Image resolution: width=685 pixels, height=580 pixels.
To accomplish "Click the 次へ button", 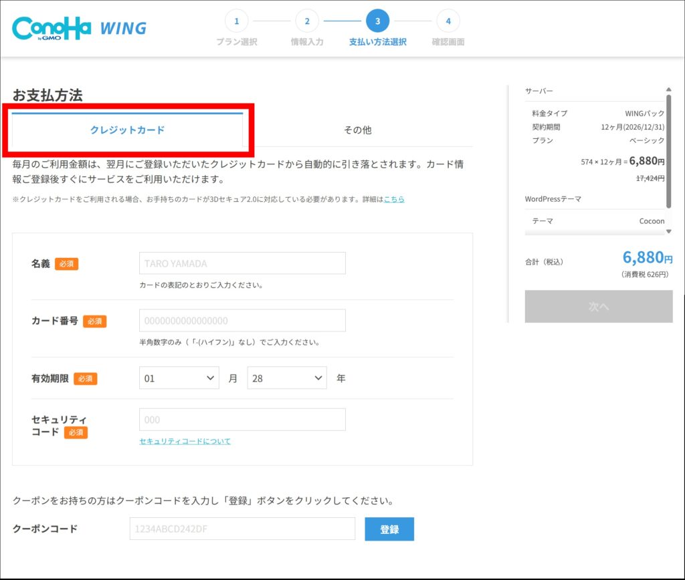I will [x=599, y=307].
